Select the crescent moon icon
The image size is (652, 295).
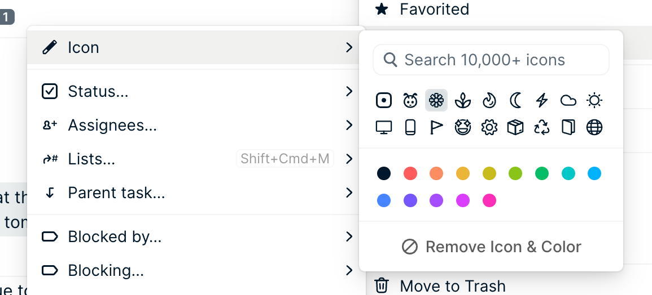515,101
